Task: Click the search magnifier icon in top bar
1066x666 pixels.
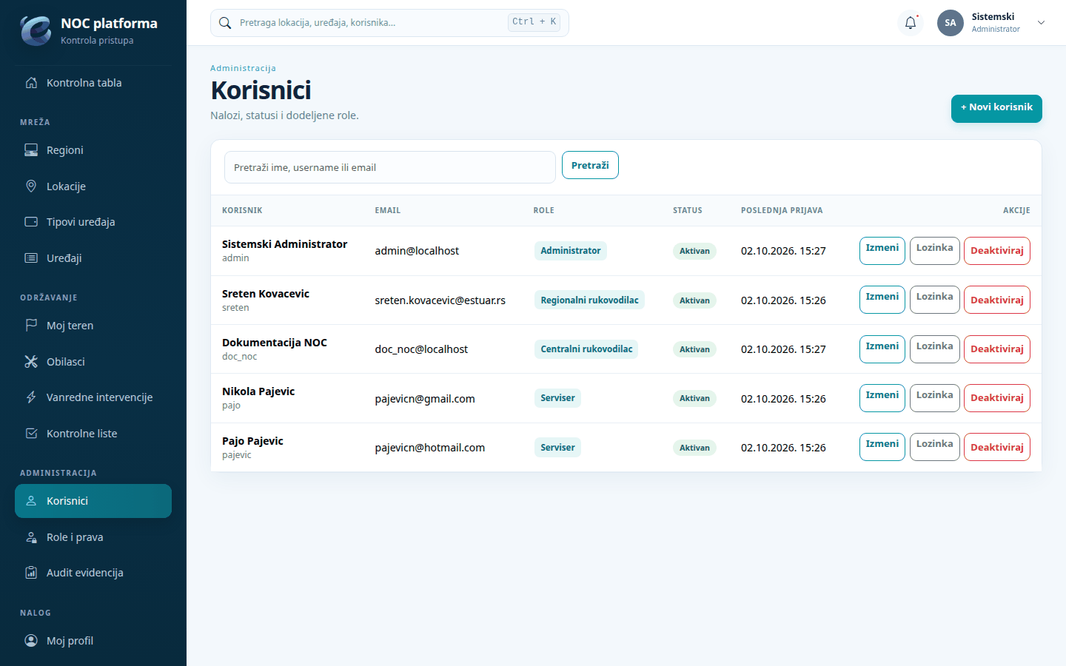Action: [225, 23]
